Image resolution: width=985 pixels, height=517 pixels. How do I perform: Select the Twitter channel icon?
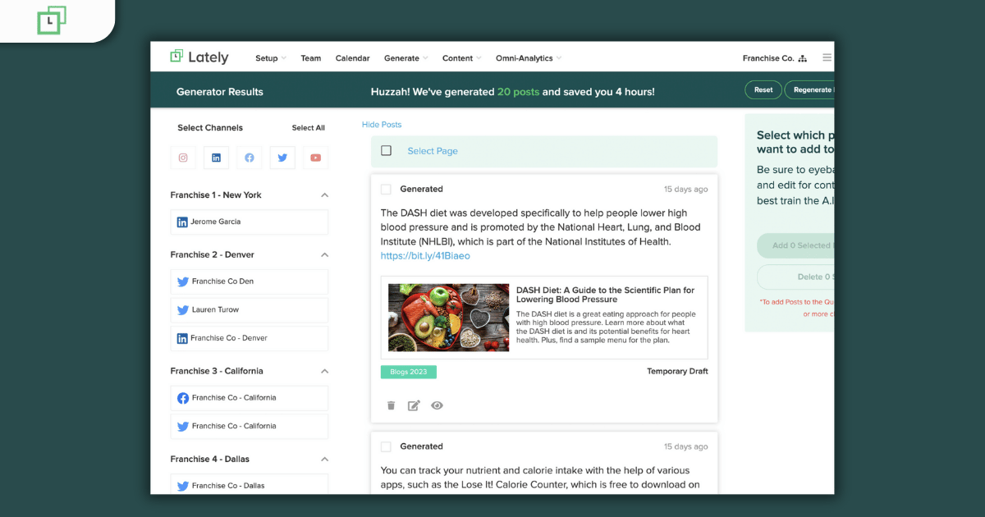coord(282,158)
